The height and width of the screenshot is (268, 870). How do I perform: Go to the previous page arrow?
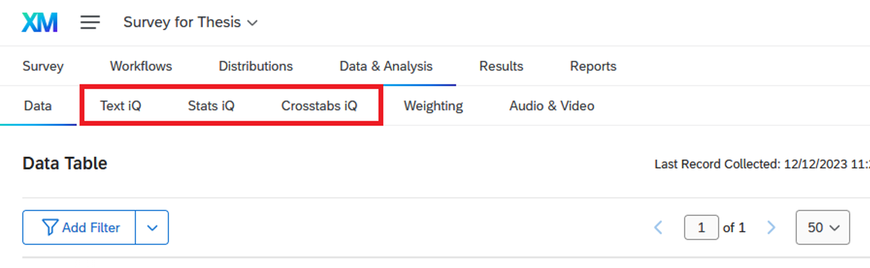(658, 227)
